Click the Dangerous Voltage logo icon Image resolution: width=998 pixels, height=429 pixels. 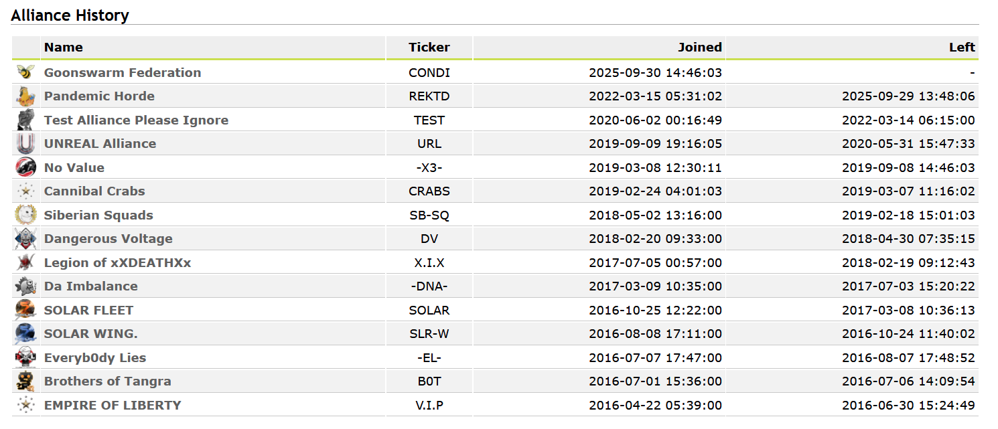[x=25, y=239]
